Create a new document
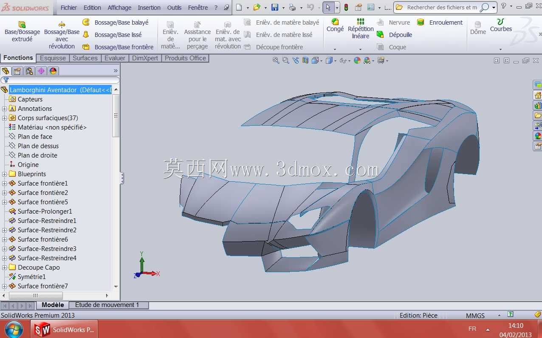Viewport: 542px width, 338px height. (239, 7)
